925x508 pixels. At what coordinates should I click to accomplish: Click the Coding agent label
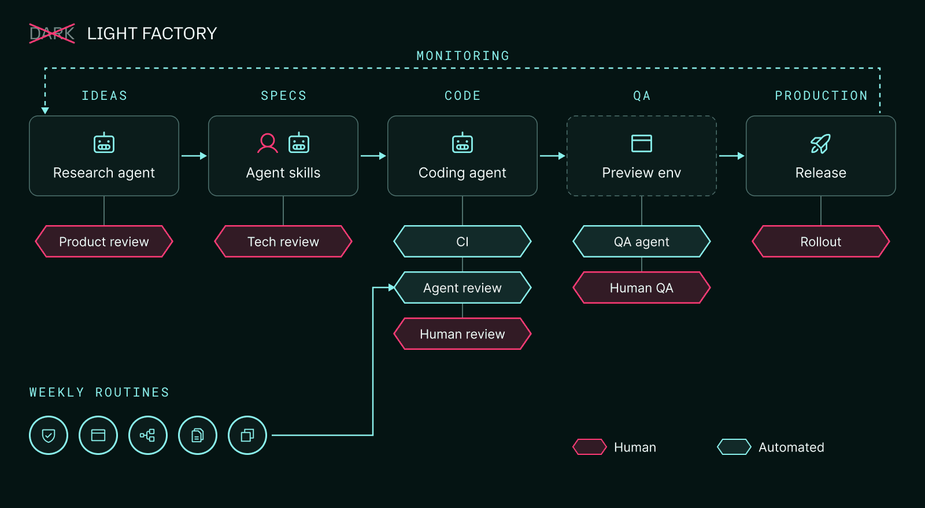(462, 173)
